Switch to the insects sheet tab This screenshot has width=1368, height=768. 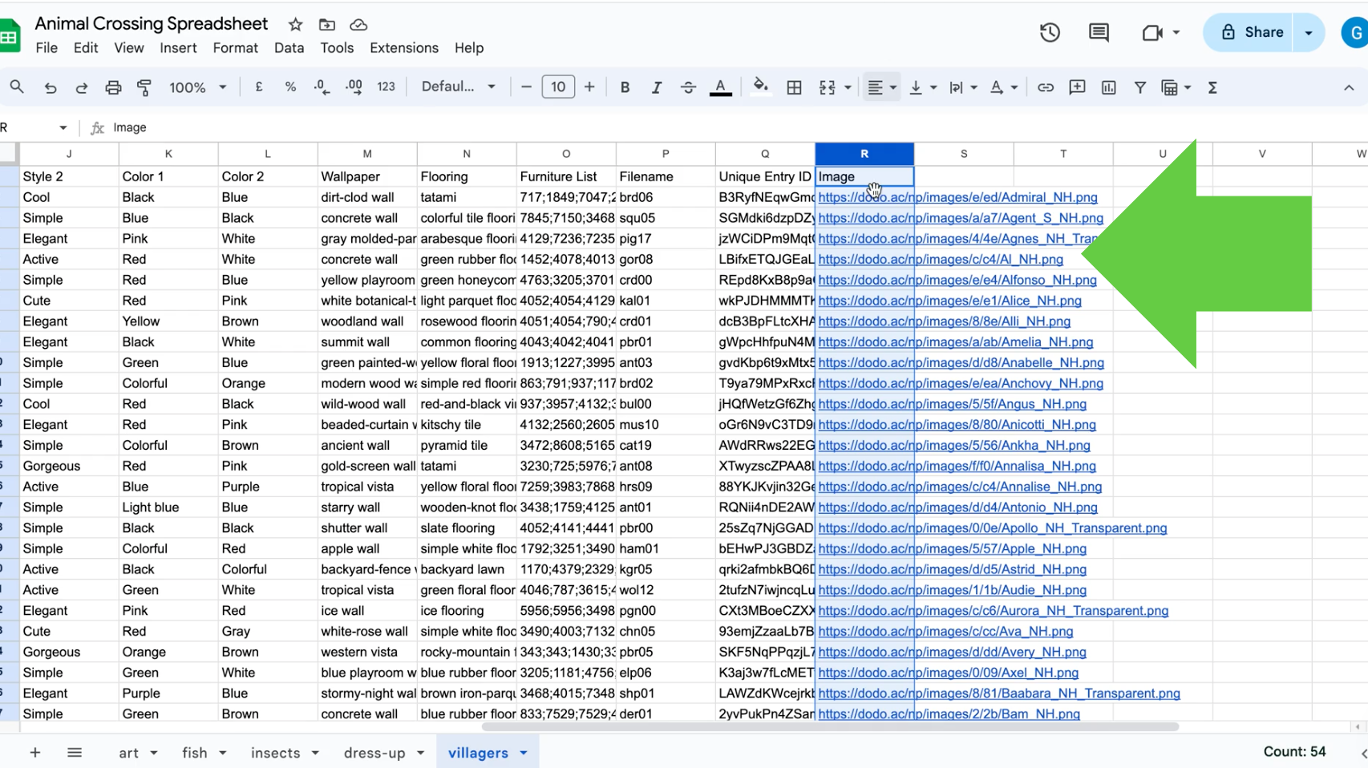(x=275, y=753)
